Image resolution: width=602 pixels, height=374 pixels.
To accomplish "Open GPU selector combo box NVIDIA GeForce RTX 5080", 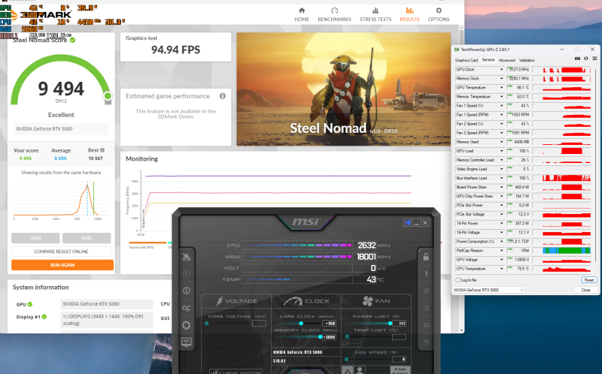I will (x=488, y=290).
